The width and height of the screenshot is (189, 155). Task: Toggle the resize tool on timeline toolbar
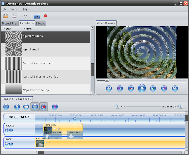click(x=35, y=107)
